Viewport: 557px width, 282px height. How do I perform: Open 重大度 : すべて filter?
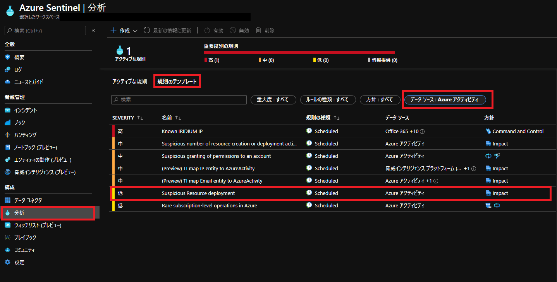click(273, 99)
